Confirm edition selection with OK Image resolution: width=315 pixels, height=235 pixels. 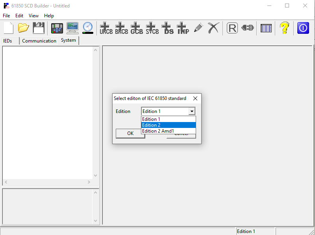(130, 133)
